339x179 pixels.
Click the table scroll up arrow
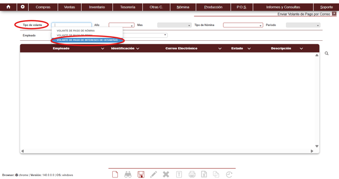pyautogui.click(x=317, y=55)
